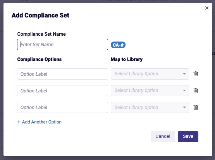Remove the third option row via trash icon
This screenshot has width=215, height=160.
point(196,107)
